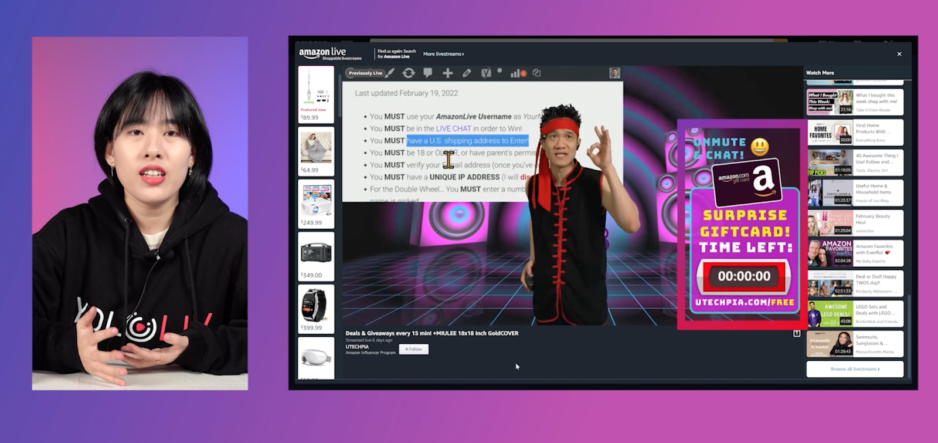Click 'AmazonLive Username' rule text
This screenshot has height=443, width=938.
coord(473,117)
